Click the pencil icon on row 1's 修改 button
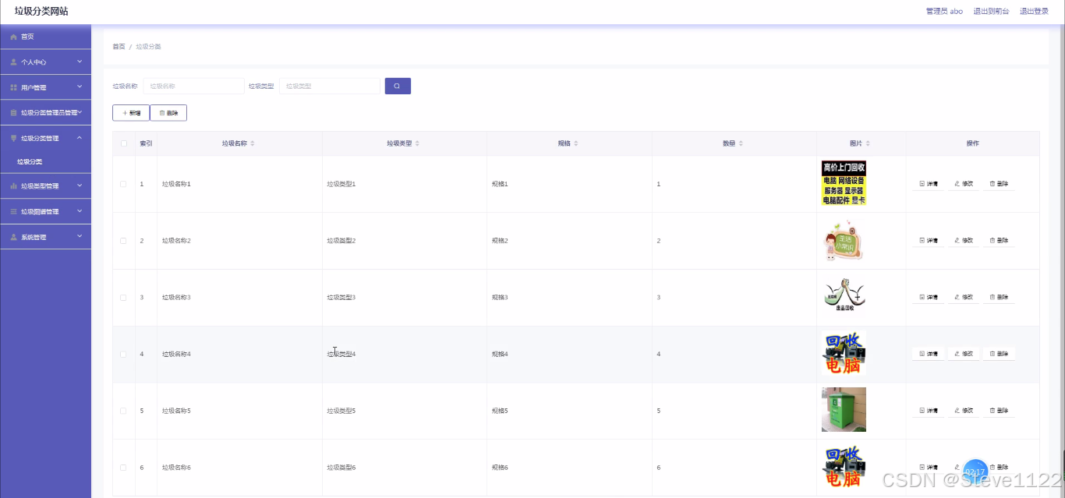1065x498 pixels. 956,183
